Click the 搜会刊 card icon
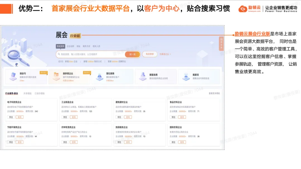301x169 pixels. point(13,76)
